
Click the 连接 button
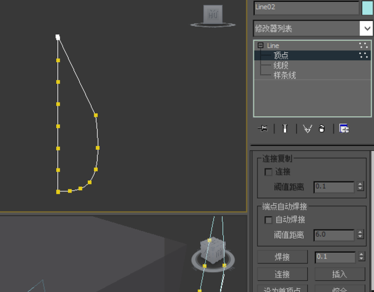[282, 274]
